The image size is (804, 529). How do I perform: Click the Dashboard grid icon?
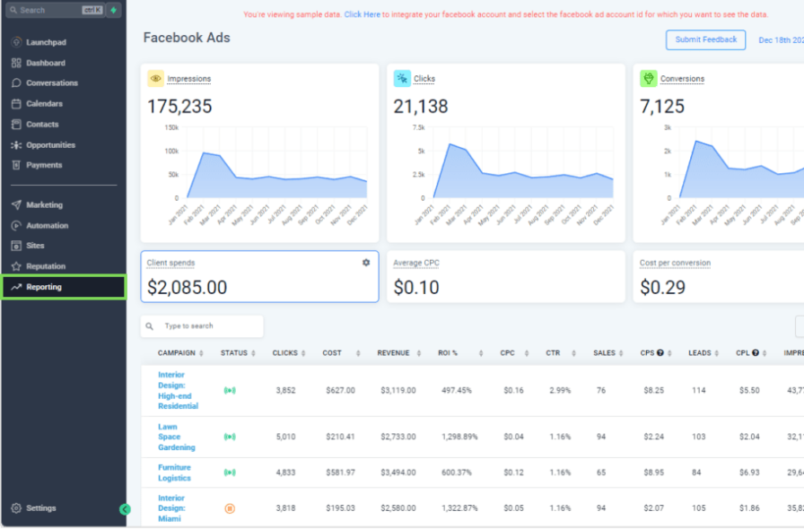coord(16,63)
